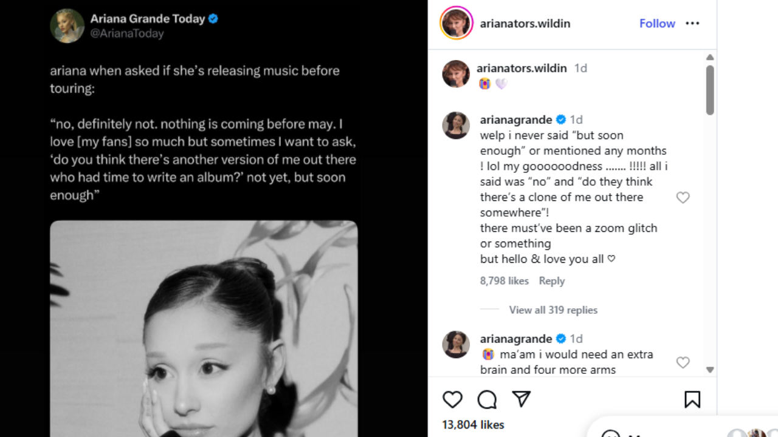Share the post via the paper plane icon
This screenshot has height=437, width=778.
point(521,399)
